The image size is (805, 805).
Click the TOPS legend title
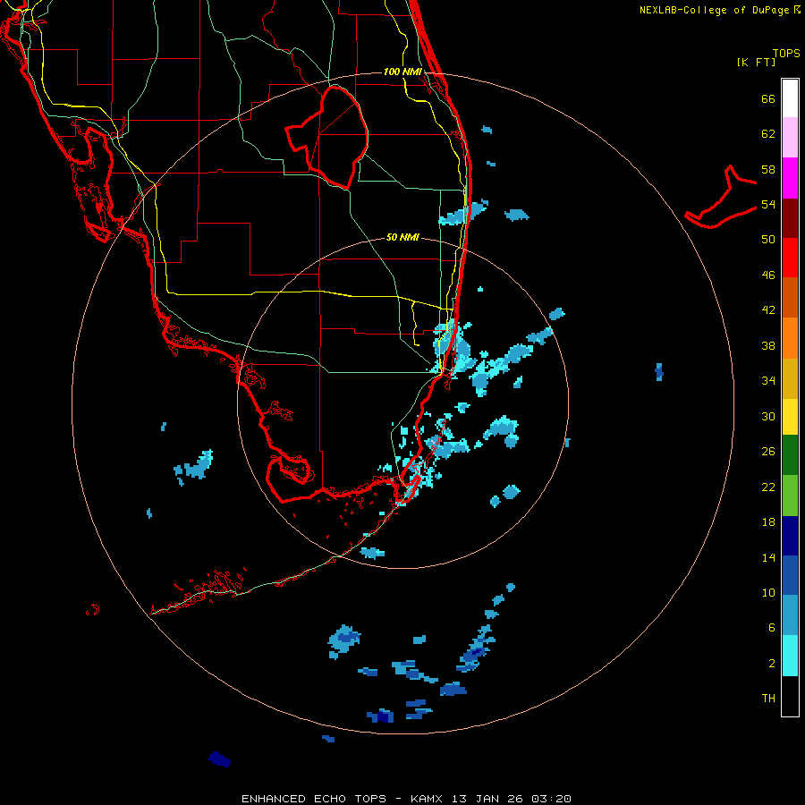point(786,54)
